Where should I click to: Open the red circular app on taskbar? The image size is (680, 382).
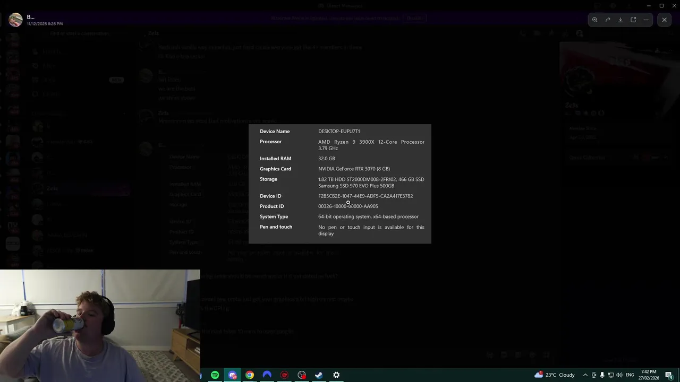tap(285, 375)
